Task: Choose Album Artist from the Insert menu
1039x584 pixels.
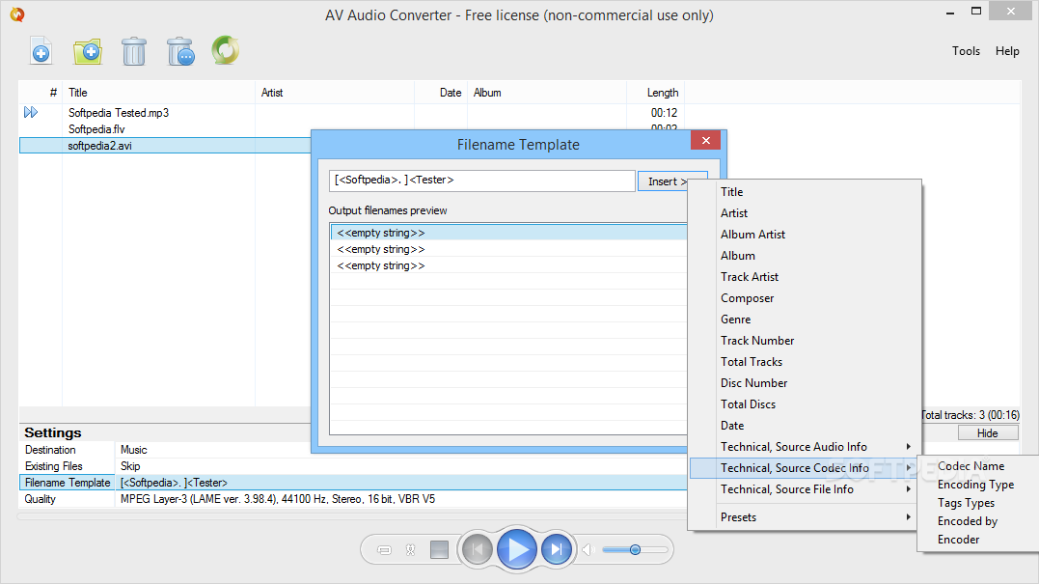Action: coord(752,234)
